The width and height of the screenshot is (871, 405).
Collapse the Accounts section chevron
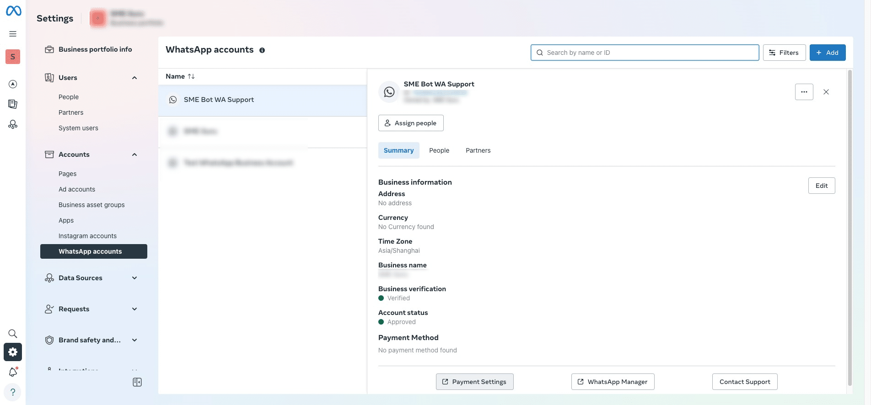134,155
